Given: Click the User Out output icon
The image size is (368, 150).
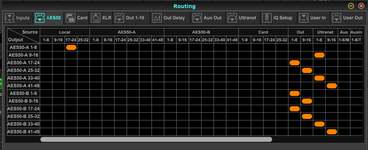Looking at the screenshot, I should click(x=337, y=18).
